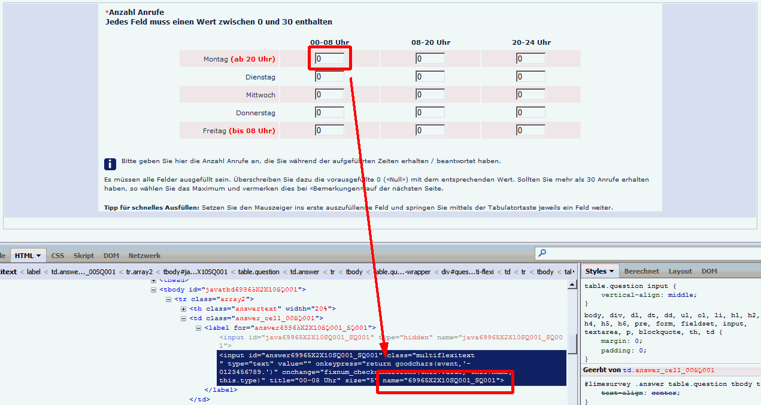
Task: Collapse the tbody javatbd69965X2X10SQ001 node
Action: click(x=154, y=290)
